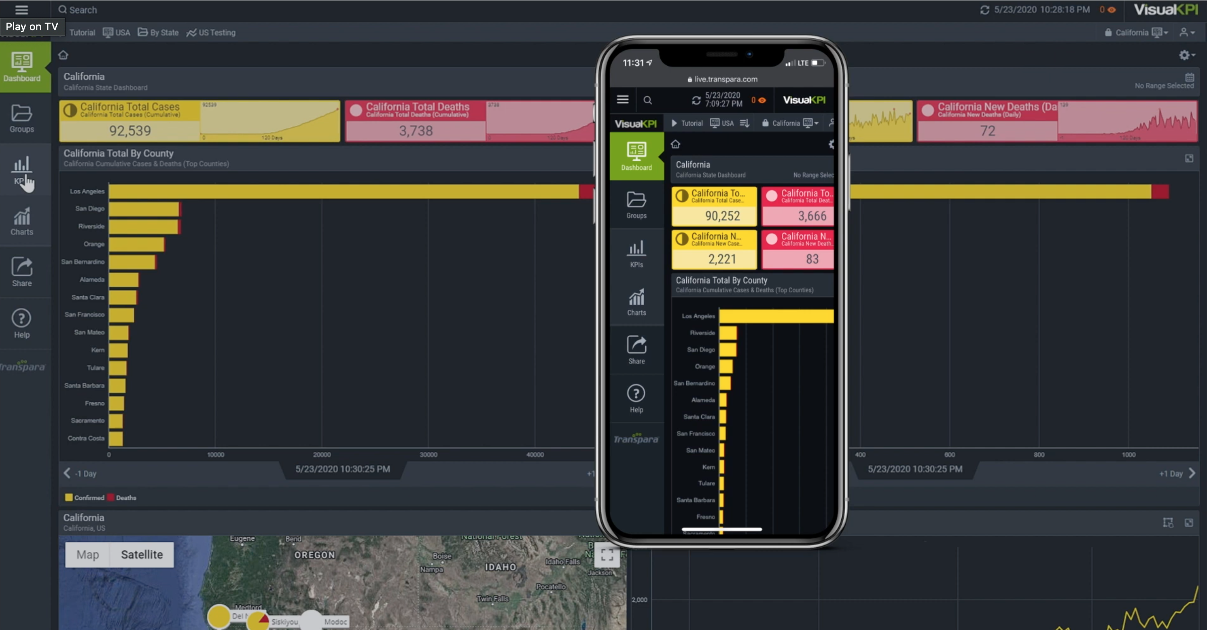Image resolution: width=1207 pixels, height=630 pixels.
Task: Tap Charts in the phone sidebar
Action: (x=637, y=302)
